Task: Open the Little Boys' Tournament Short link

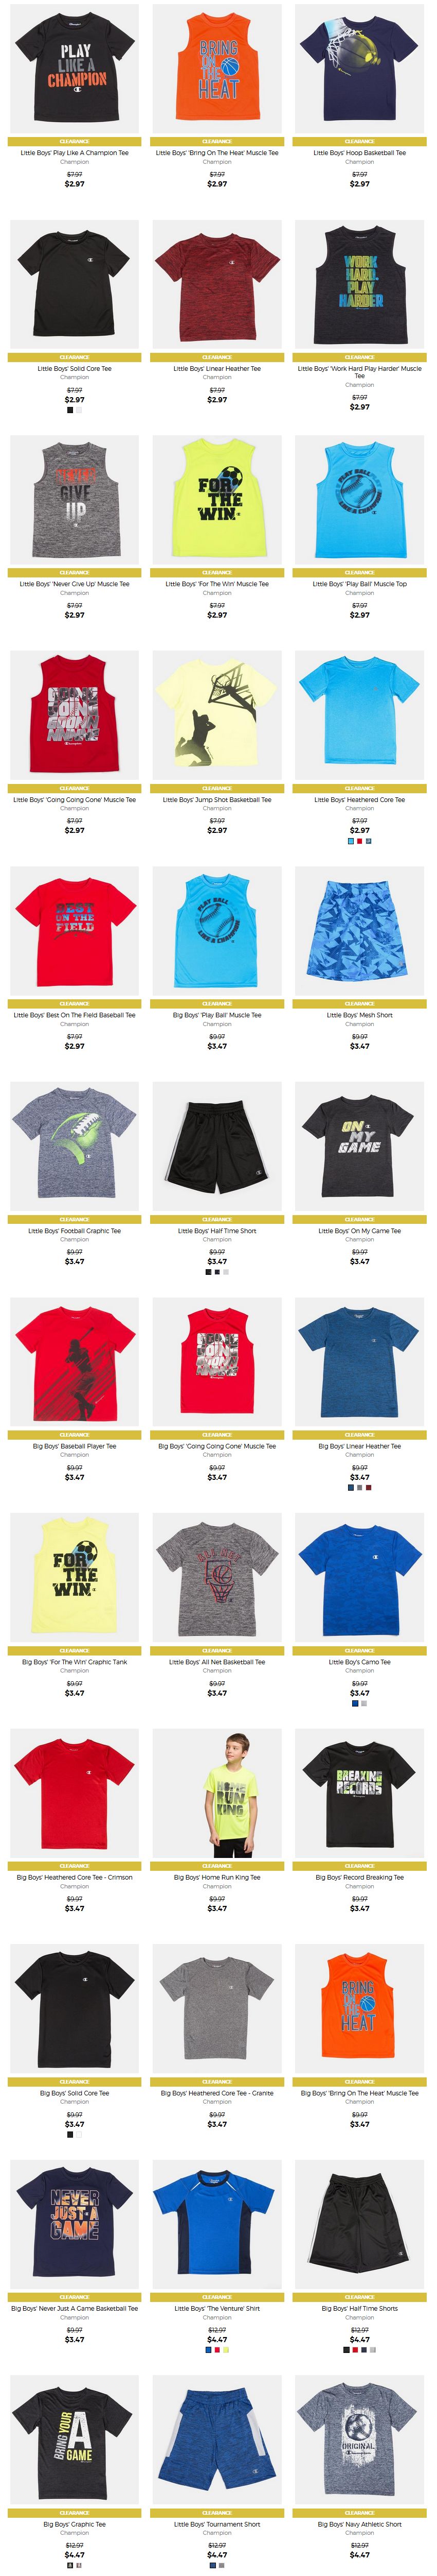Action: point(217,2523)
